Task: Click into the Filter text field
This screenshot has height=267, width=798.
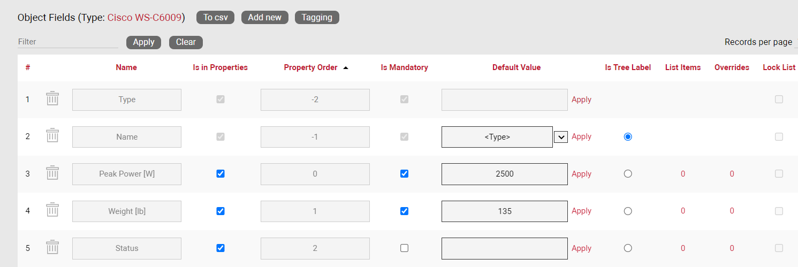Action: (x=67, y=42)
